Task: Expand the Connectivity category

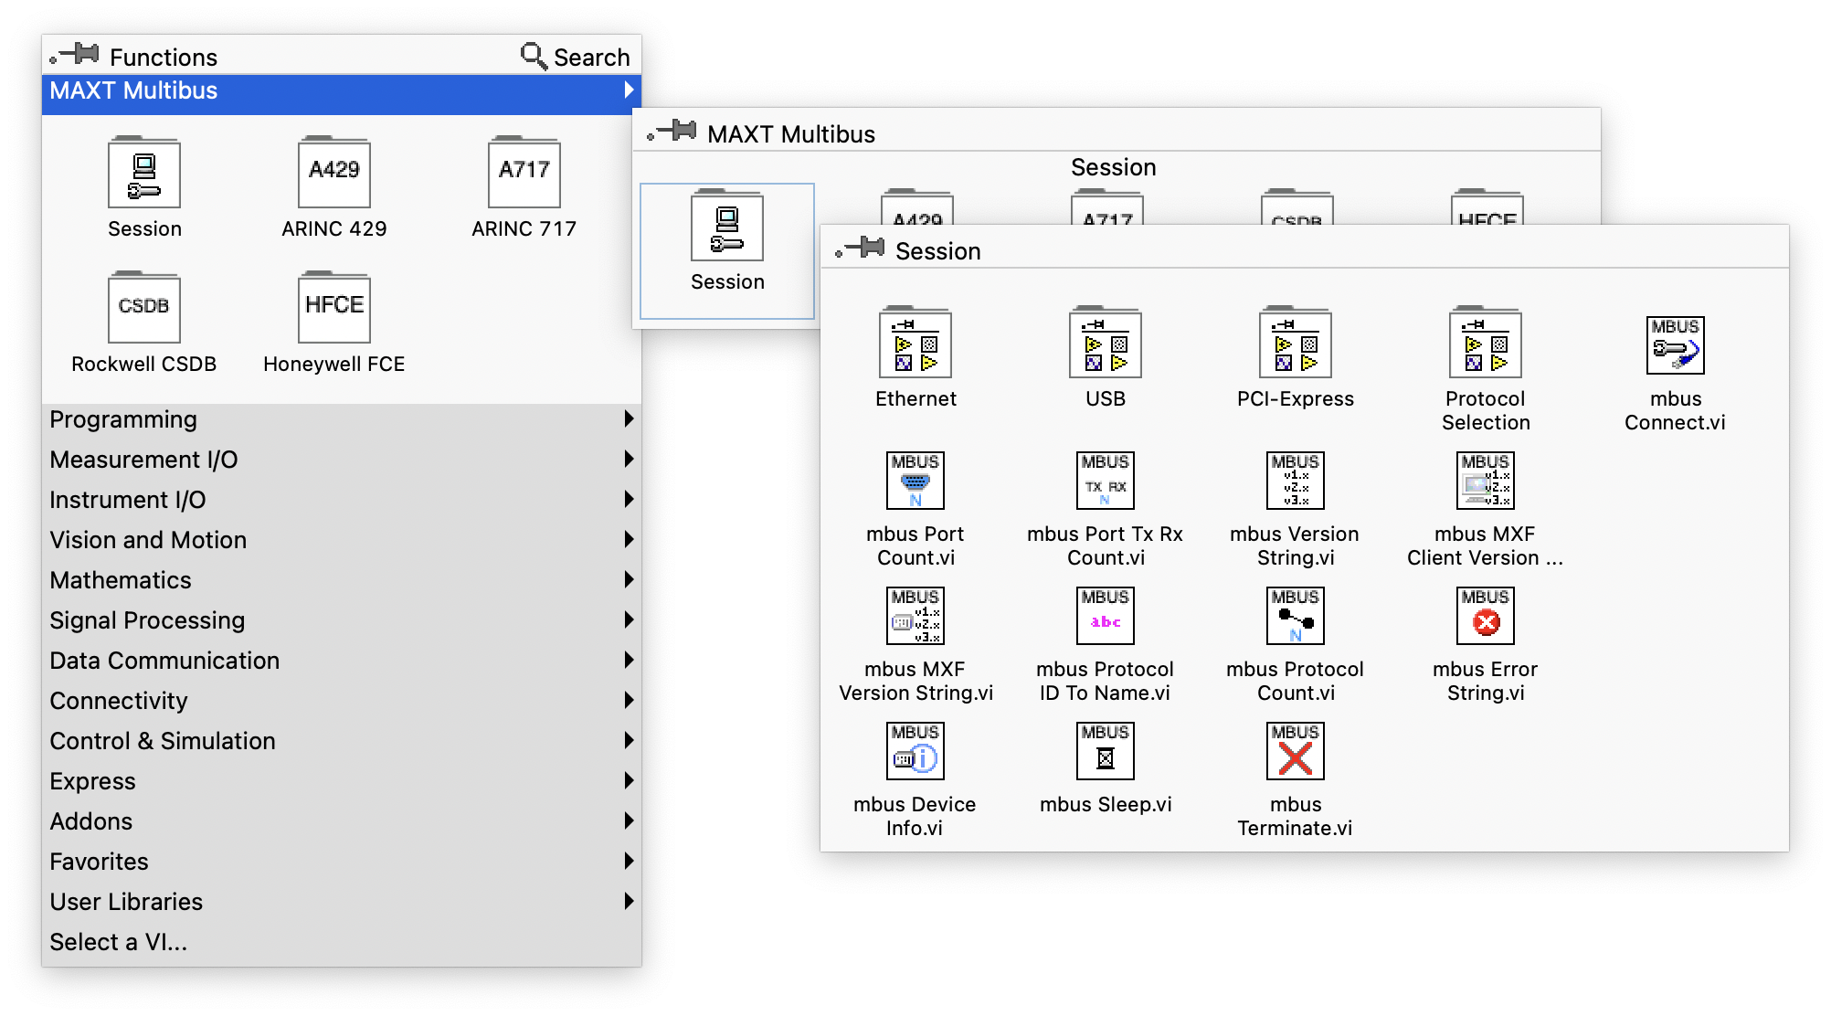Action: [x=342, y=701]
